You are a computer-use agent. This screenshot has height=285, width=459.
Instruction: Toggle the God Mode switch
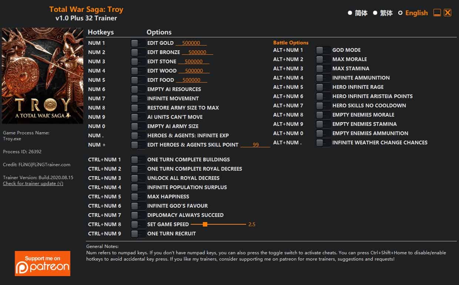point(323,50)
